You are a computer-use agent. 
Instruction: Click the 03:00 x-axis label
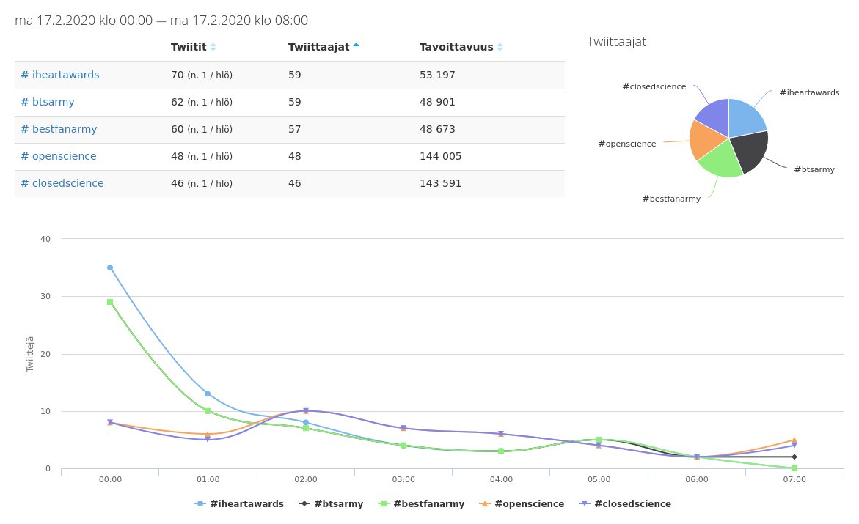(403, 479)
